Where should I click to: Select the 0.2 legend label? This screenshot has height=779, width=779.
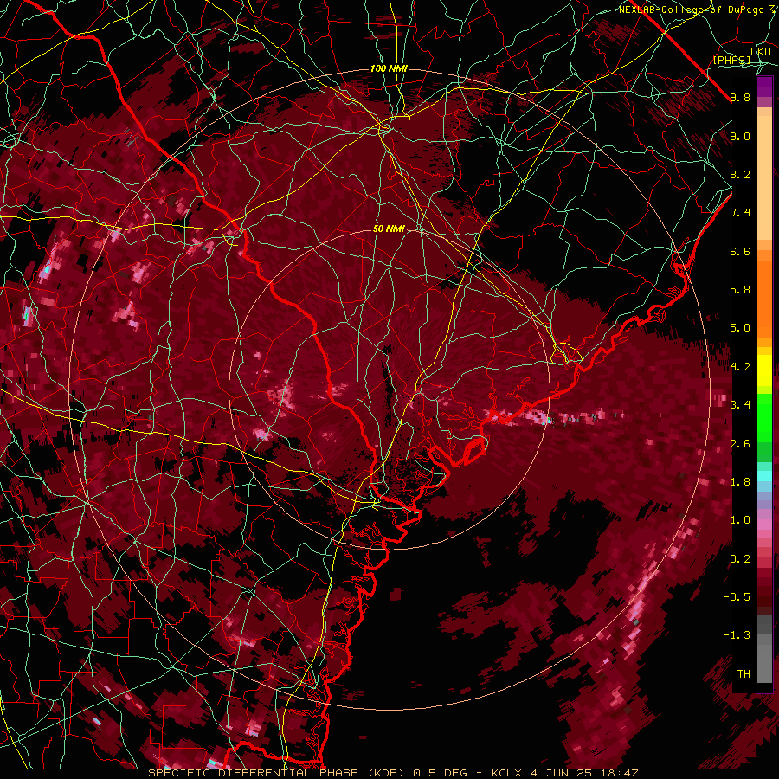[x=740, y=559]
